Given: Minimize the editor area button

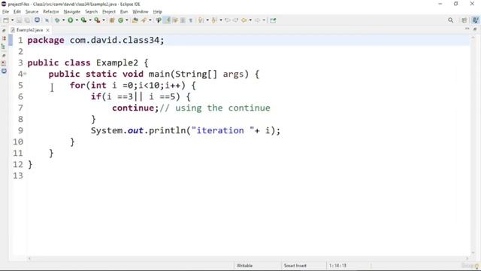Looking at the screenshot, I should pos(467,29).
